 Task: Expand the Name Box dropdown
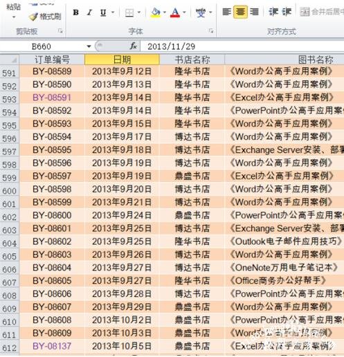(x=89, y=46)
